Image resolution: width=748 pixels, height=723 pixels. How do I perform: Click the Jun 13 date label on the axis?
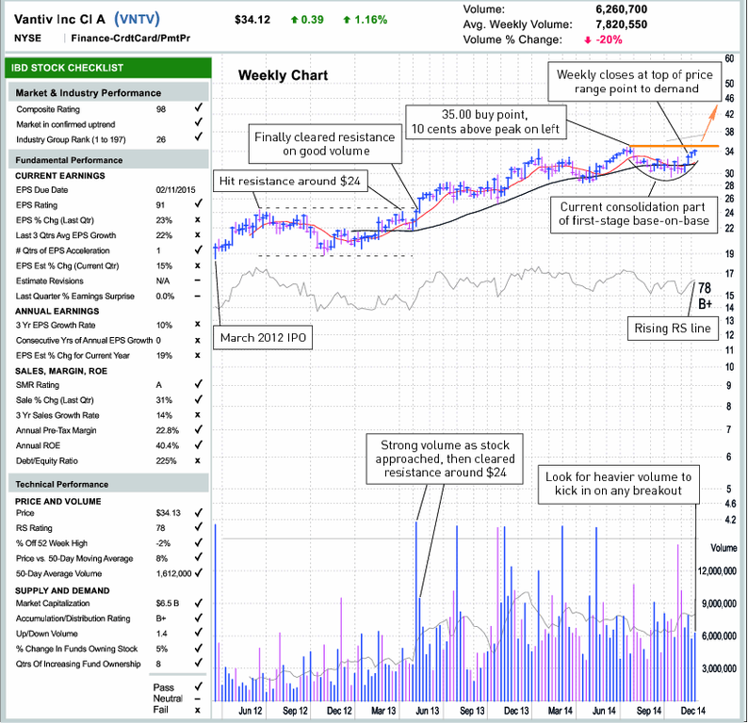tap(428, 711)
